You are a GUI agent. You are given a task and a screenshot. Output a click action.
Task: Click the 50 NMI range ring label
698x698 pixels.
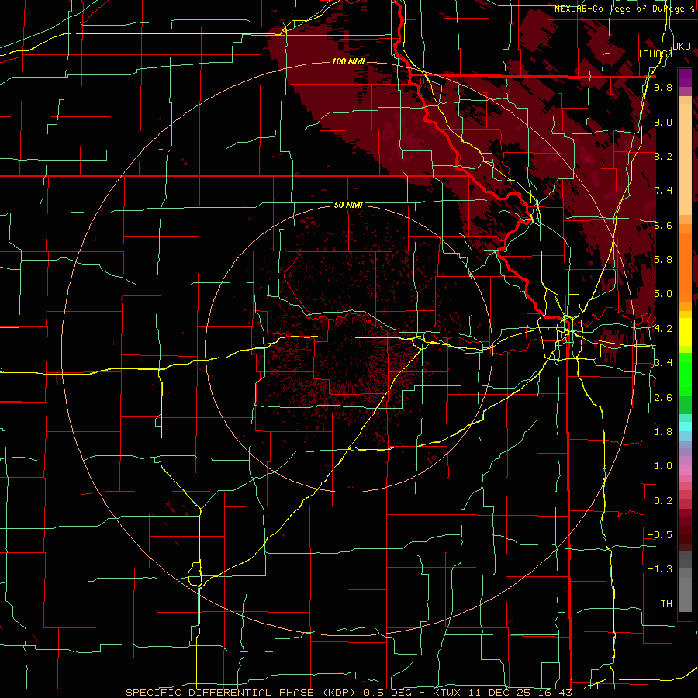pos(348,206)
